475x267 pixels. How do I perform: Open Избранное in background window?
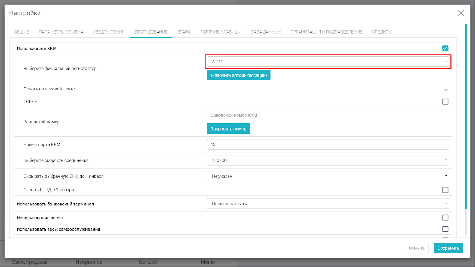click(x=89, y=262)
